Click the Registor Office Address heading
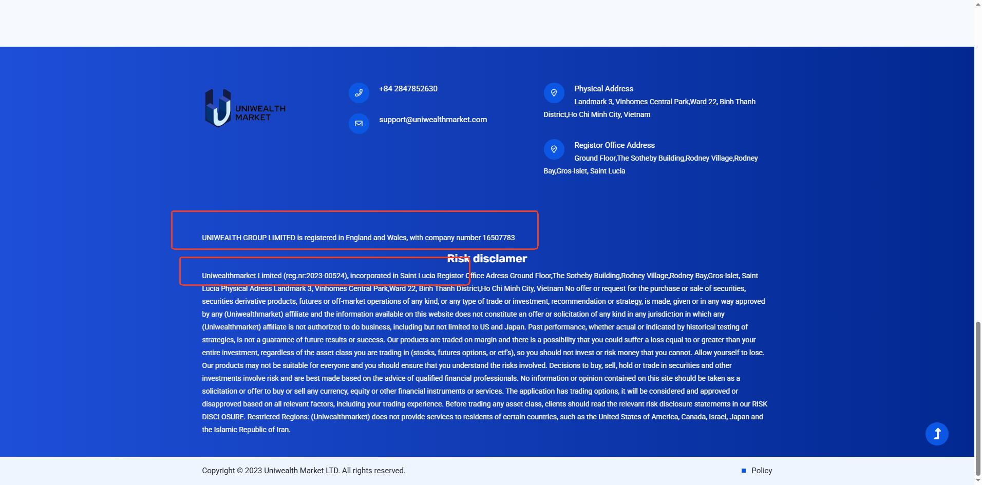 (x=614, y=145)
